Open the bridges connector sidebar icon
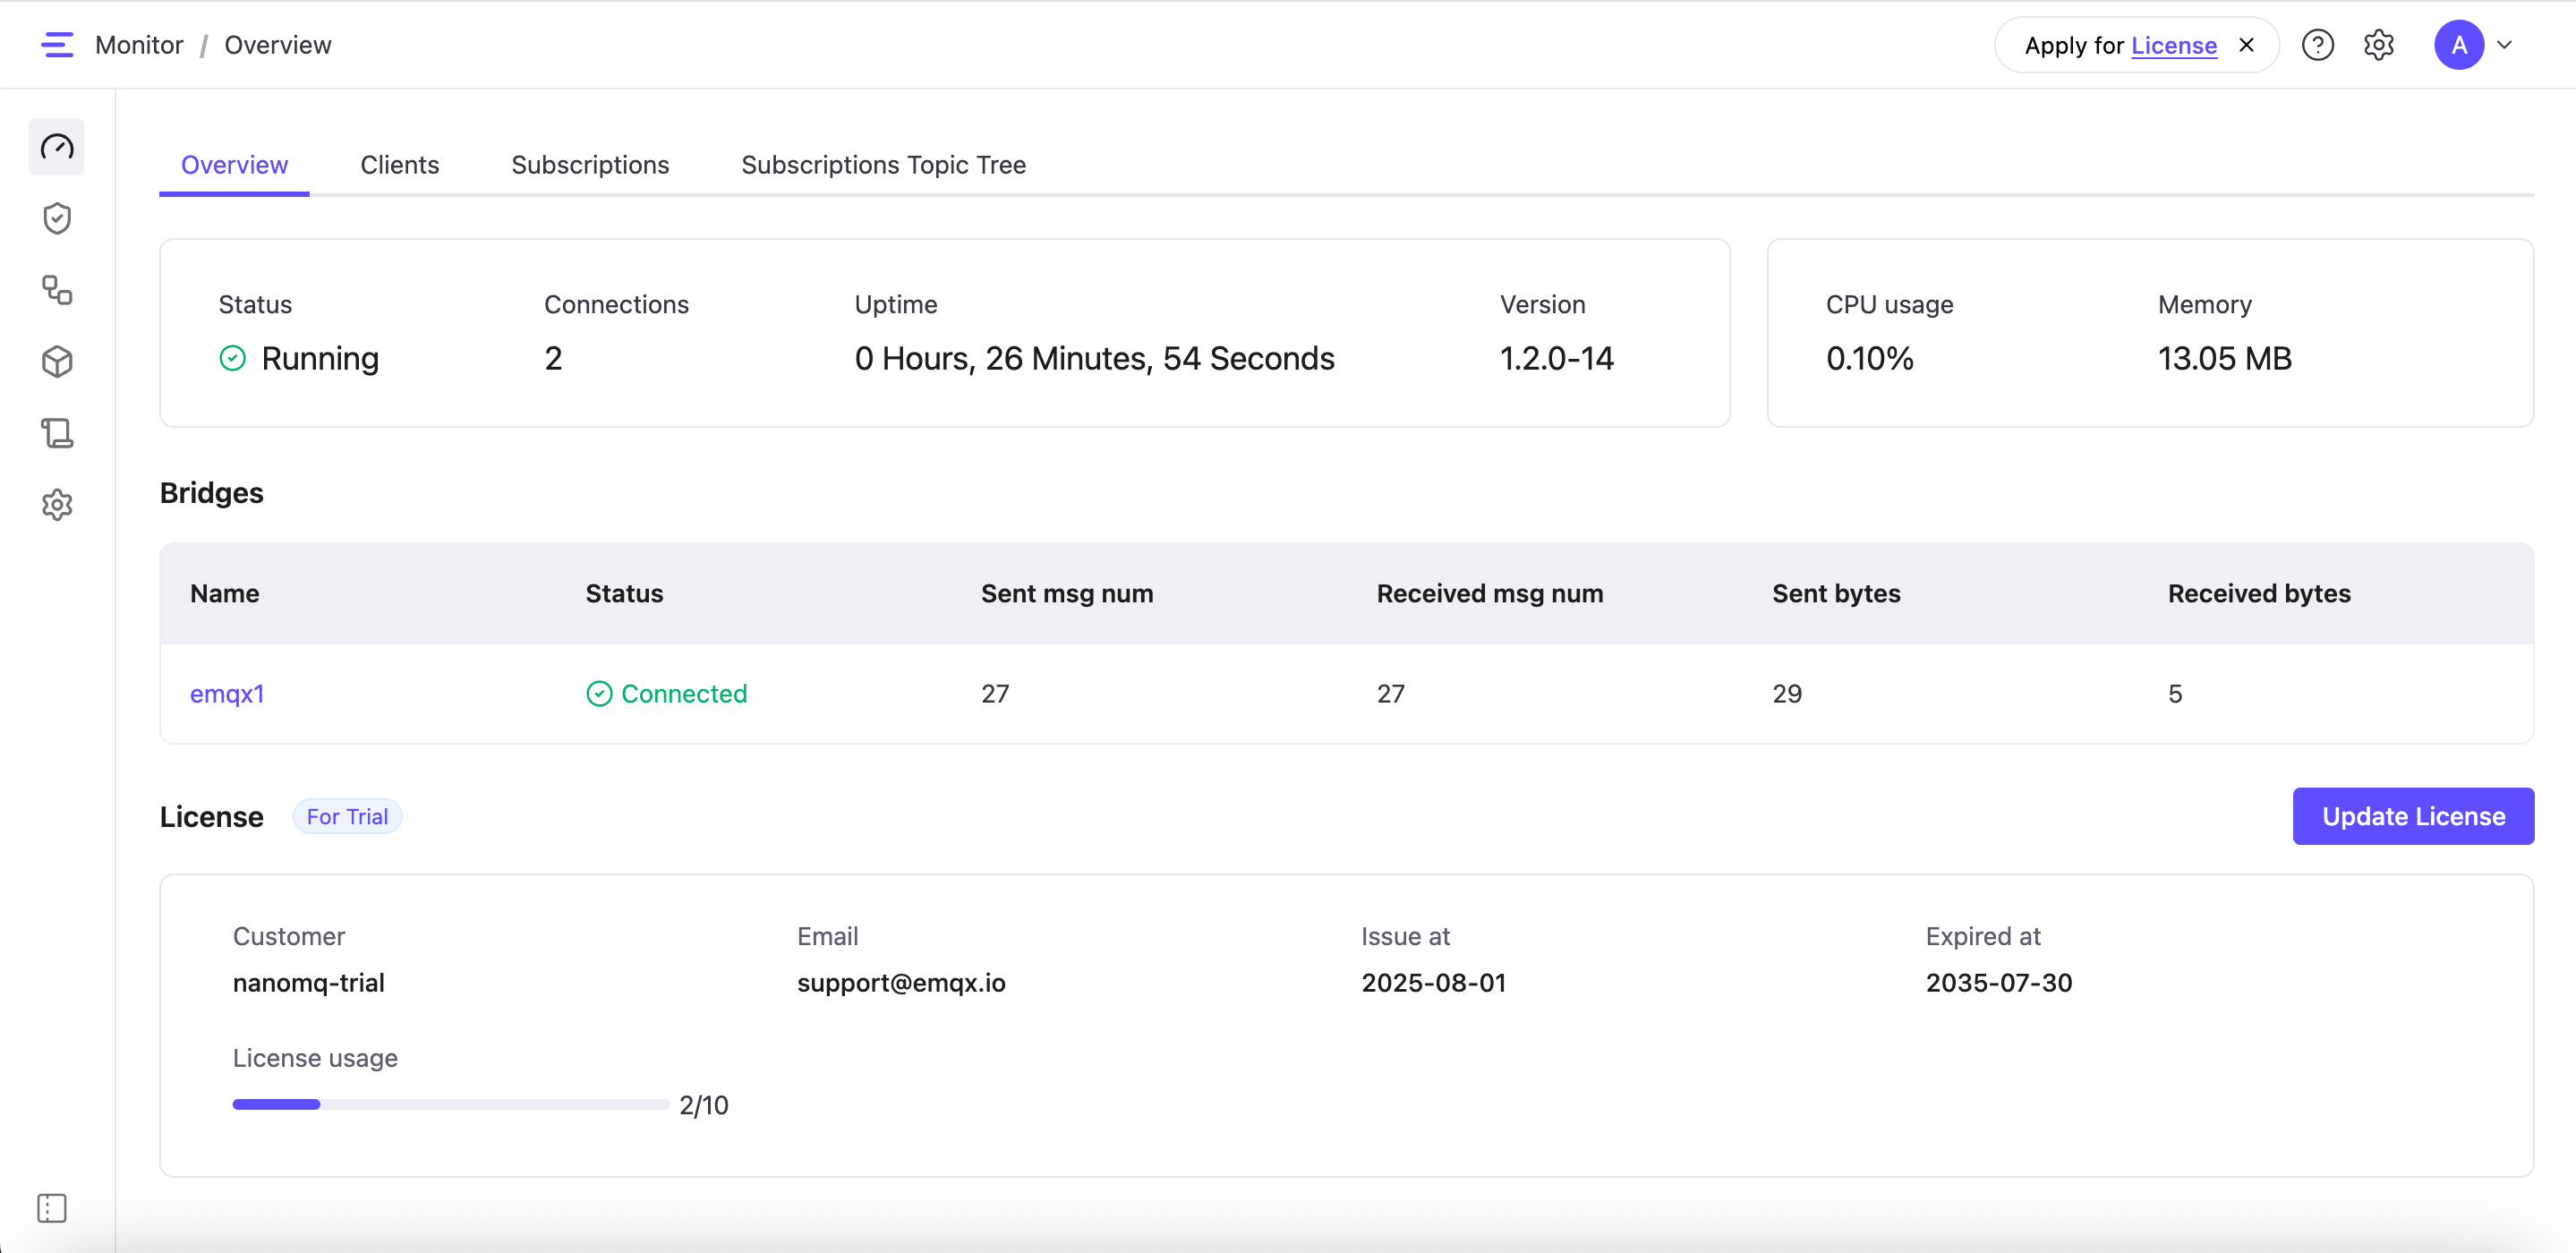This screenshot has height=1253, width=2576. 57,290
